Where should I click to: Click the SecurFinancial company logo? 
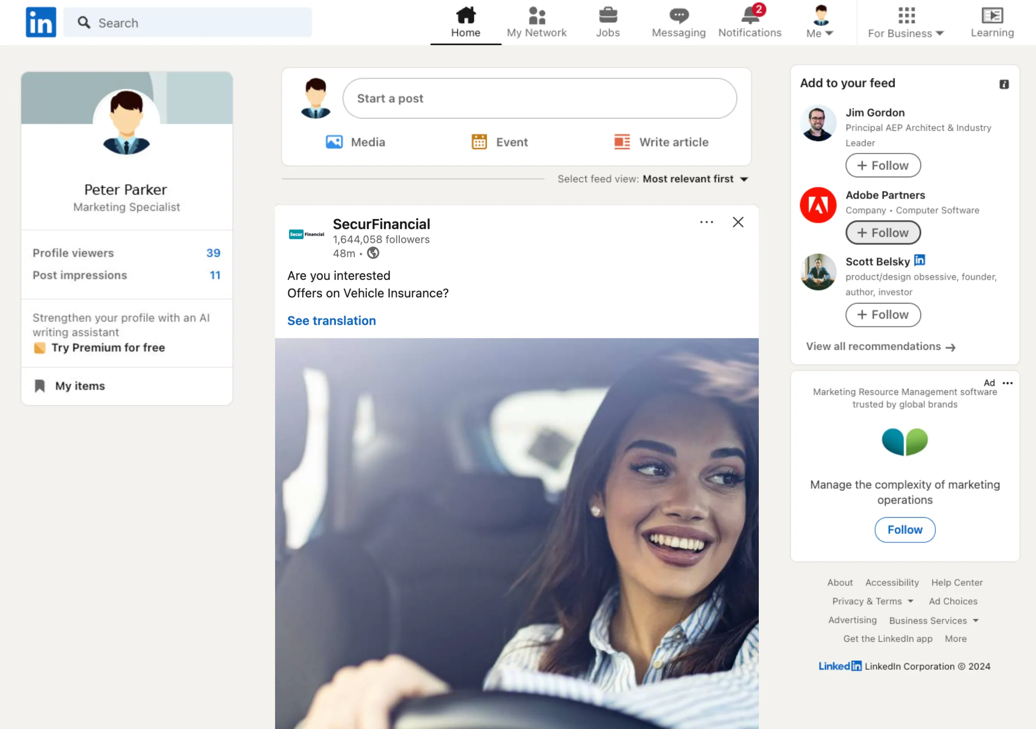point(307,234)
